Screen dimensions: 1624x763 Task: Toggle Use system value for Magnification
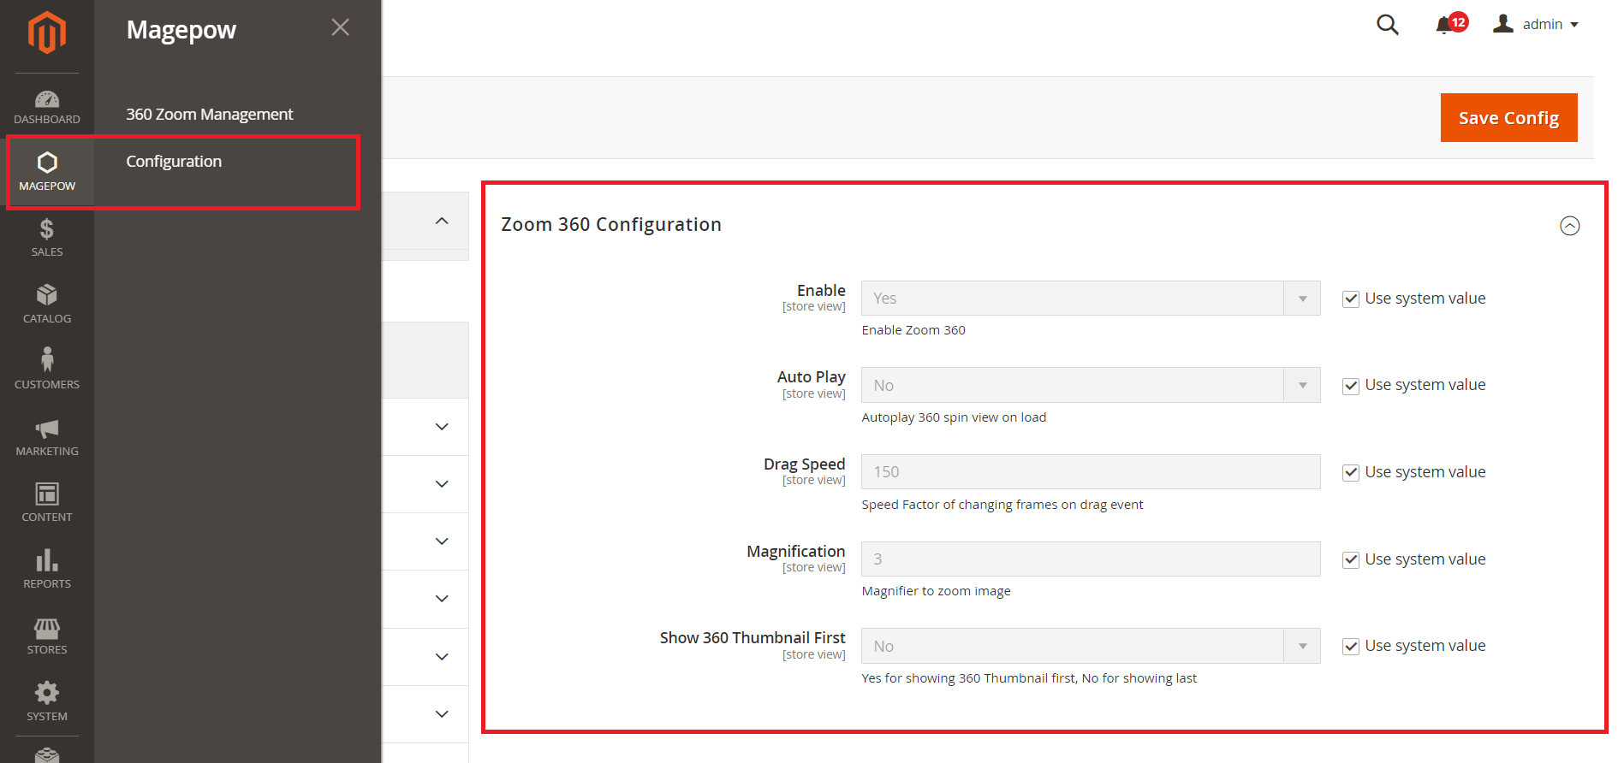pyautogui.click(x=1351, y=560)
